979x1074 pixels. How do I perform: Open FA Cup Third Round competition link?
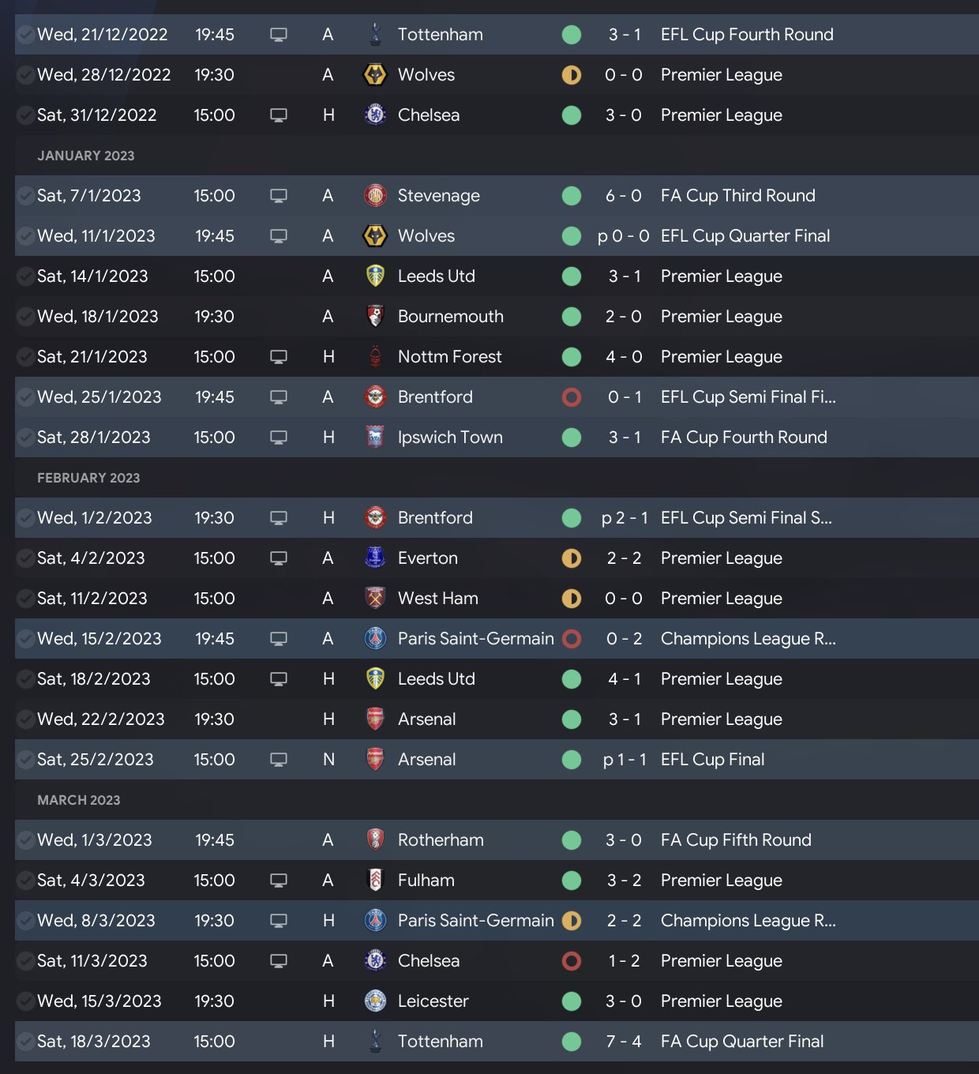pos(737,196)
